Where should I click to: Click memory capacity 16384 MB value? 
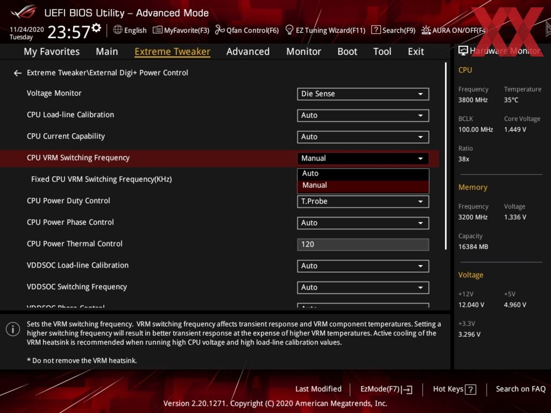[473, 247]
